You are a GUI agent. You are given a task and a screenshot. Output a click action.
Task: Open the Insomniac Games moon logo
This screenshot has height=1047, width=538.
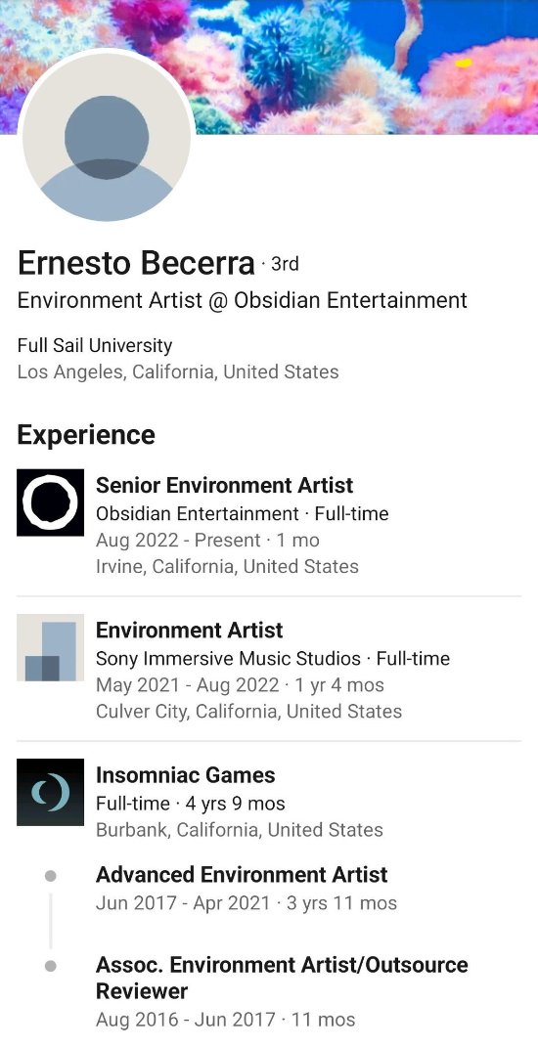[x=50, y=792]
